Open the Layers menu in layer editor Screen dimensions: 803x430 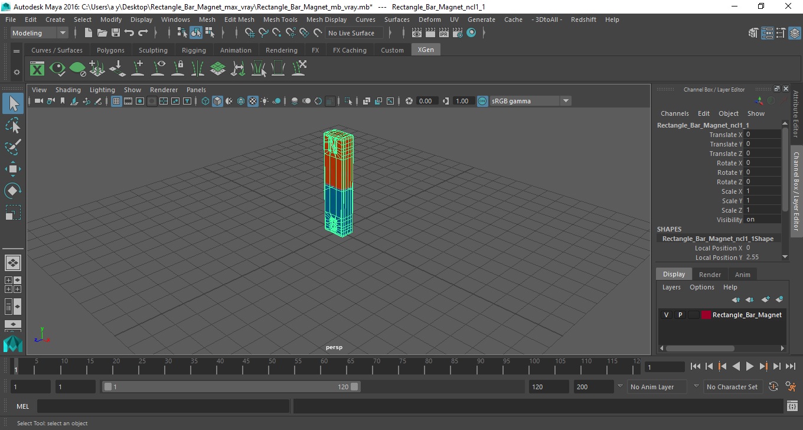[x=671, y=287]
